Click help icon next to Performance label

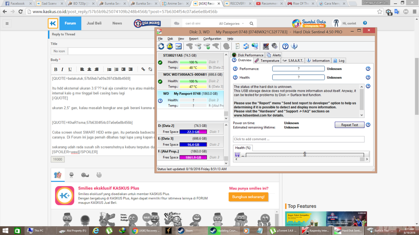click(x=235, y=69)
